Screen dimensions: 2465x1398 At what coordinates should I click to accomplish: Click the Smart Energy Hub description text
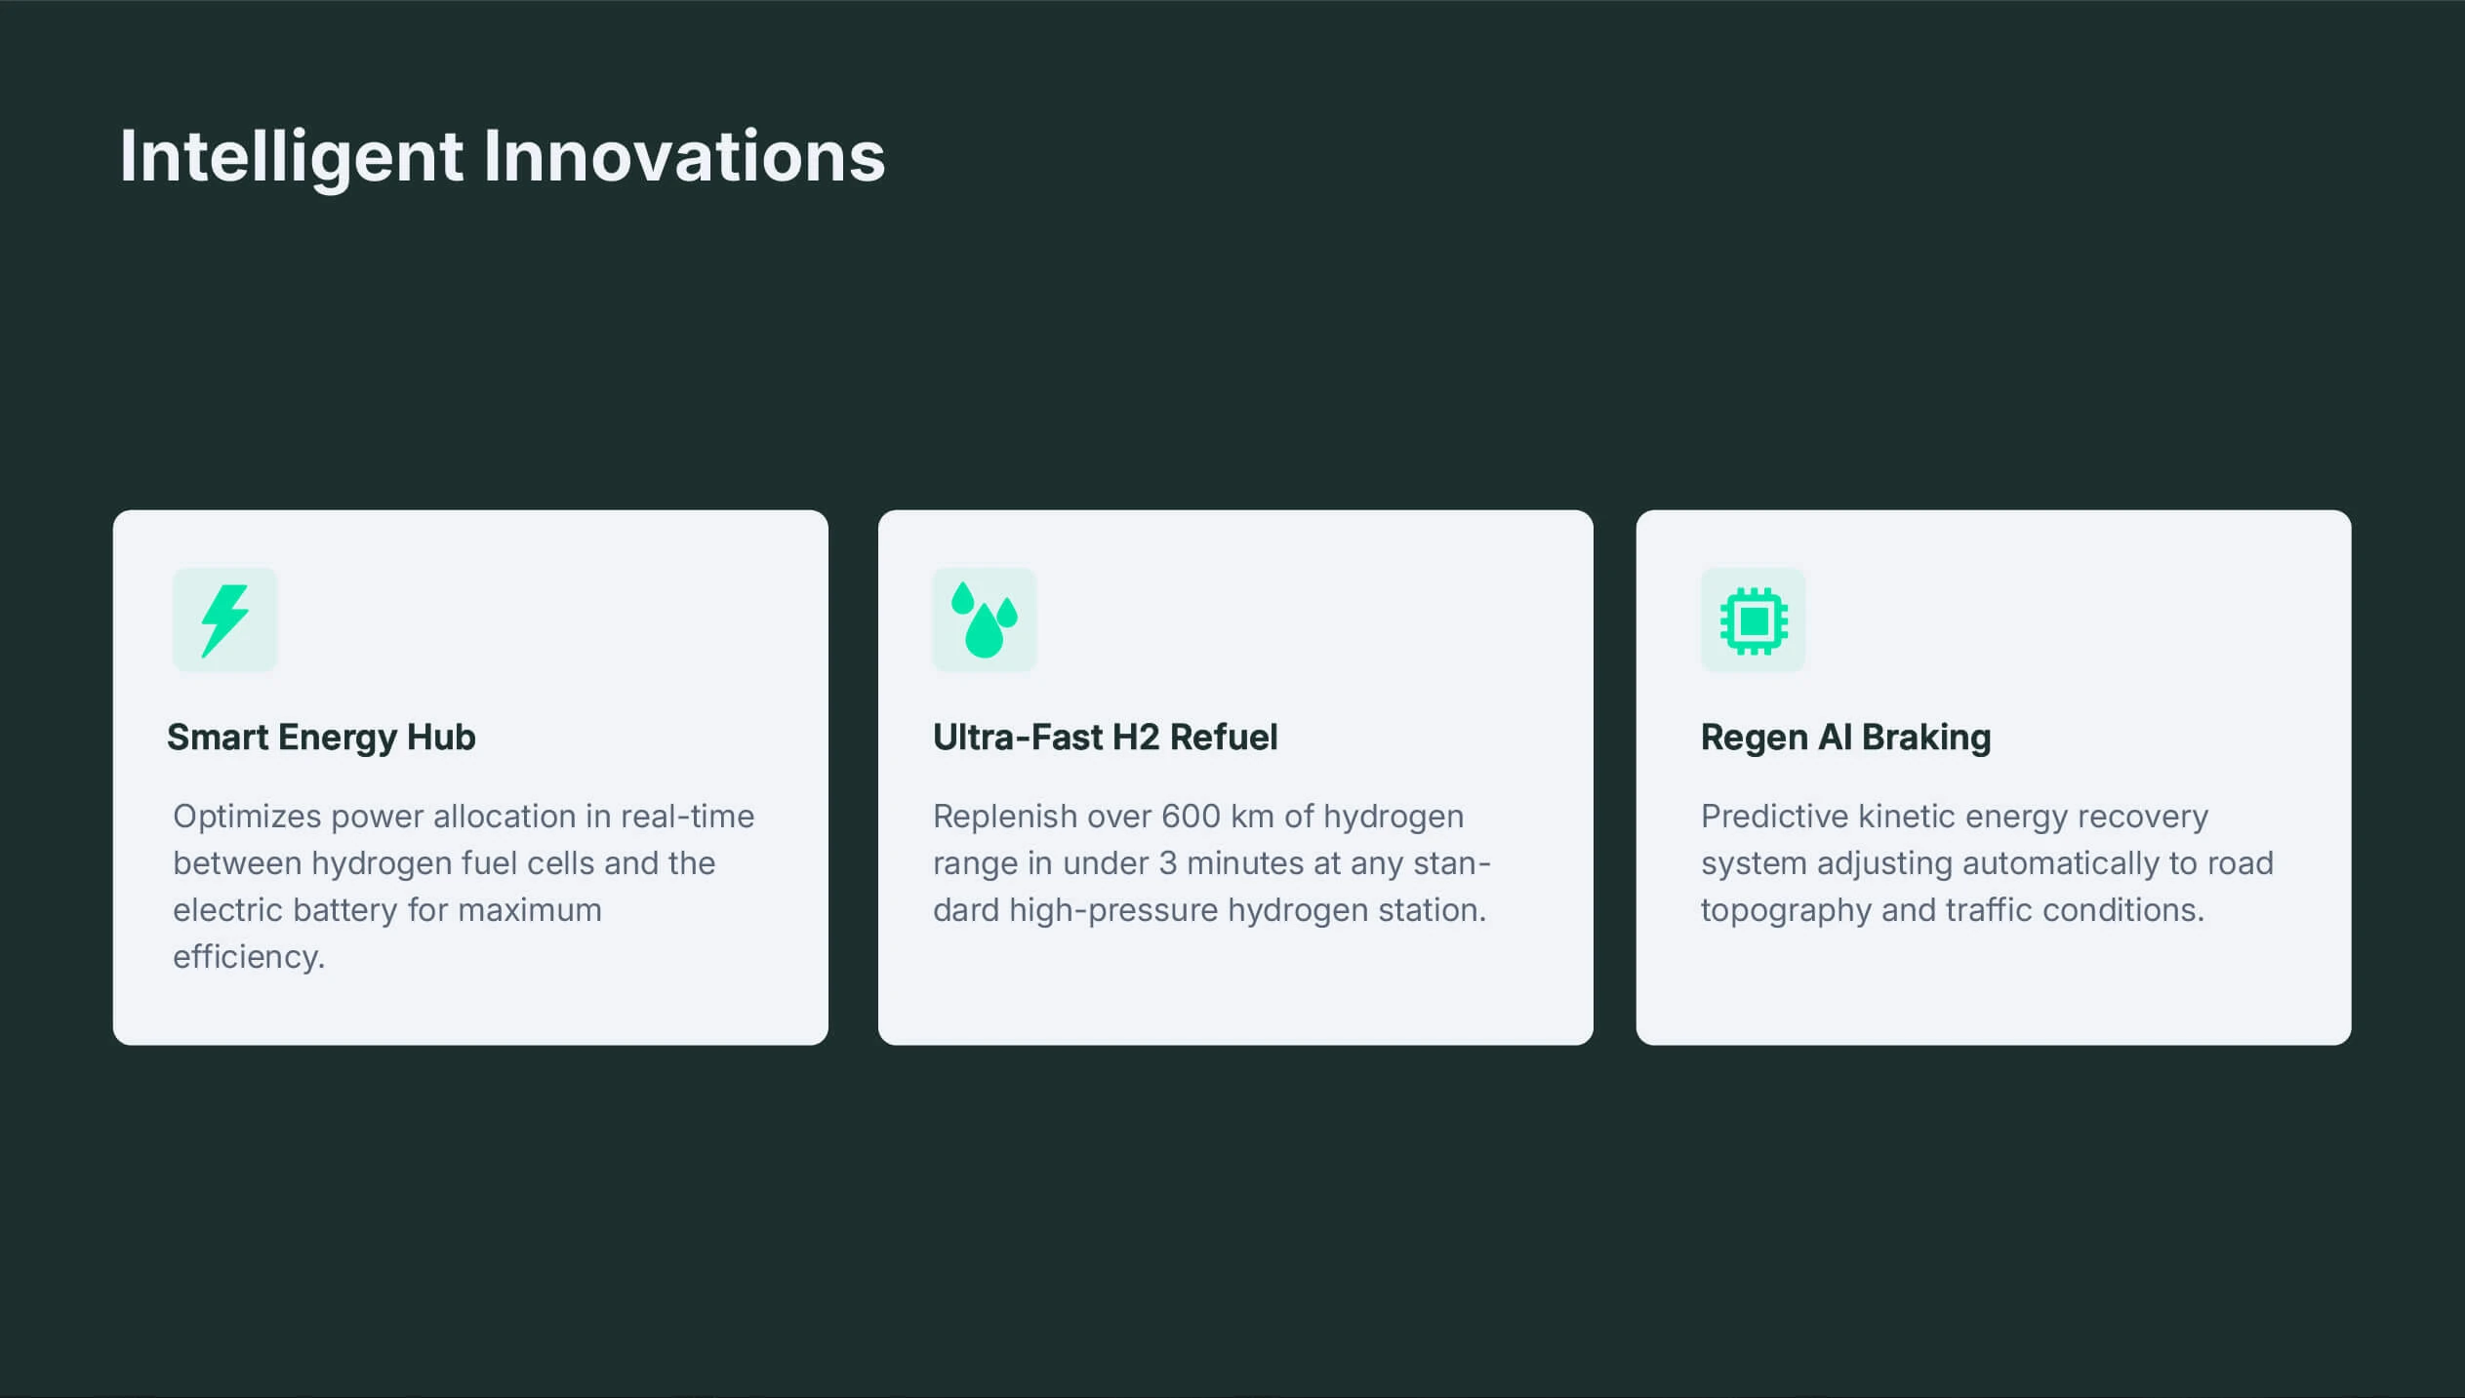(x=464, y=886)
